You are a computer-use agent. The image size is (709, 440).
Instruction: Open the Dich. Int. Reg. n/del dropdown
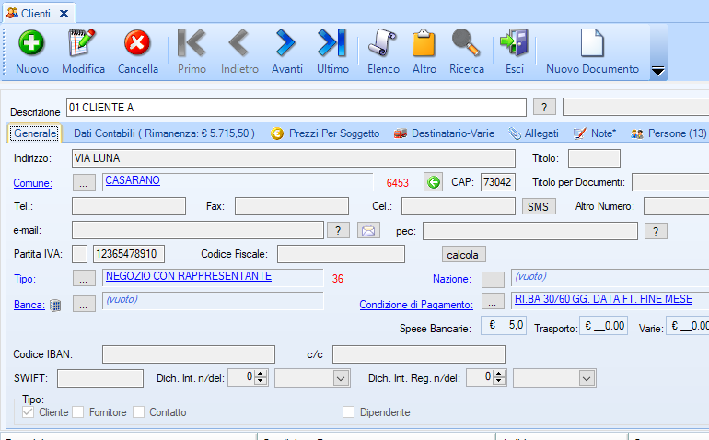point(586,377)
